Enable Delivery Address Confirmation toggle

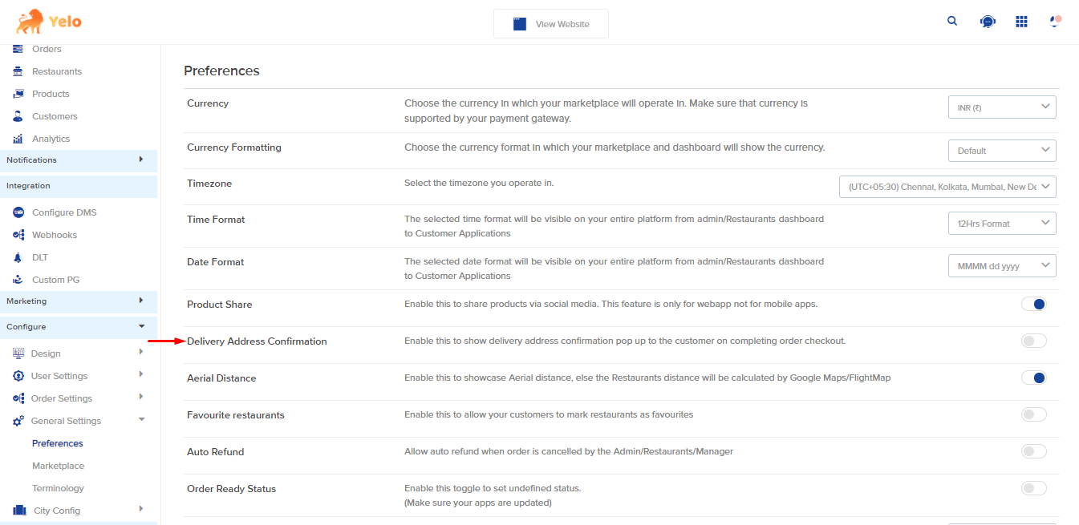[1034, 341]
